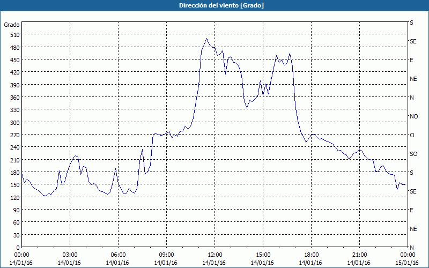Click the 450 degree axis label
Viewport: 429px width, 268px height.
(x=15, y=60)
